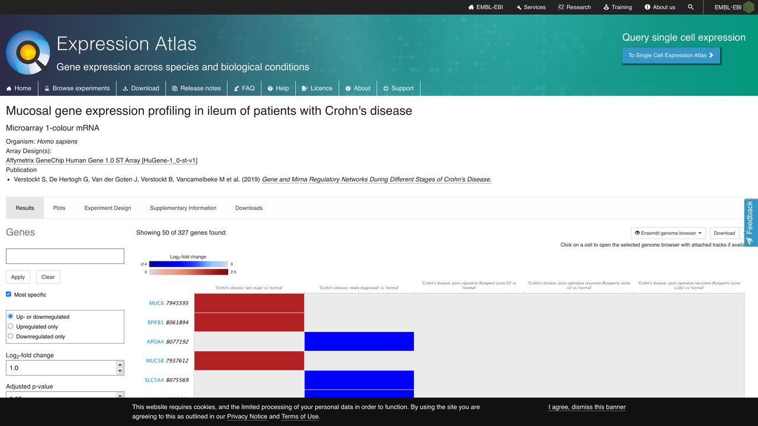Open the Training top menu
The width and height of the screenshot is (758, 426).
(618, 7)
